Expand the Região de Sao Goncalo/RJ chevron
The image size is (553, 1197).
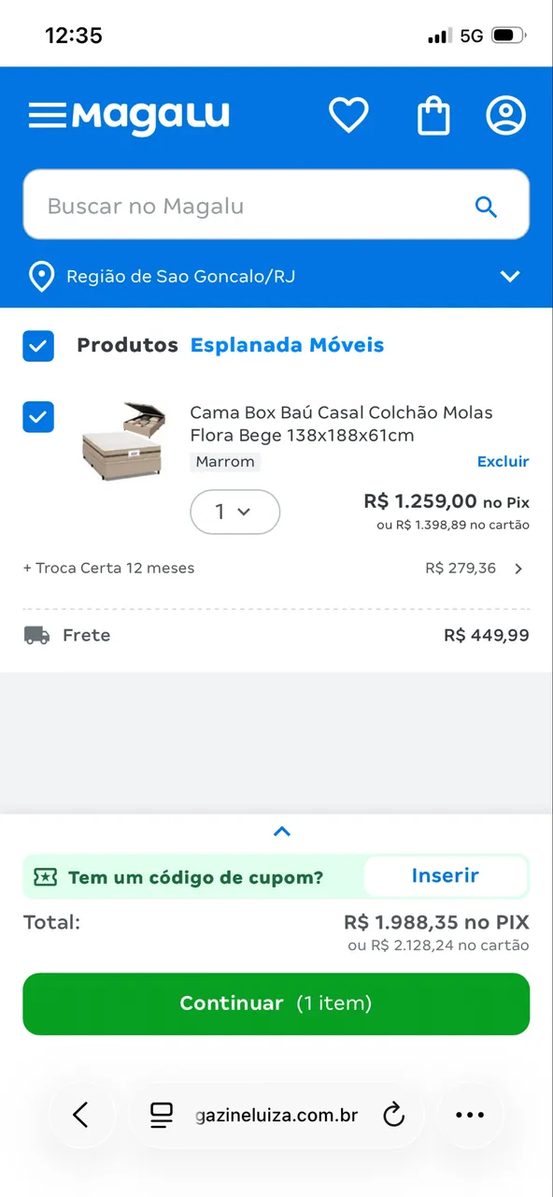(x=510, y=277)
